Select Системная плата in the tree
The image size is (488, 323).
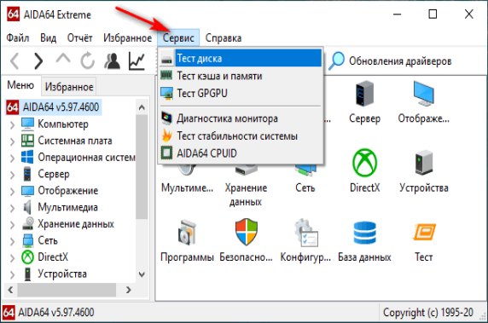75,141
